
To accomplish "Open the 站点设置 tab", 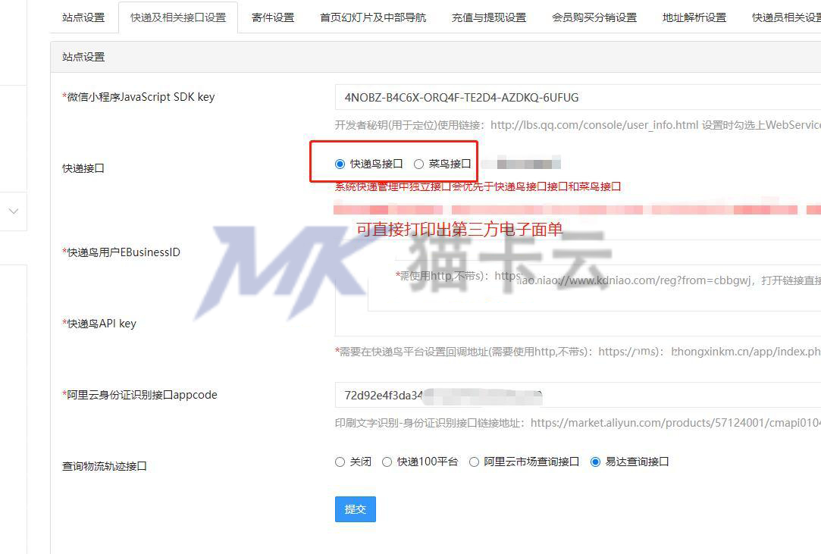I will pyautogui.click(x=84, y=17).
